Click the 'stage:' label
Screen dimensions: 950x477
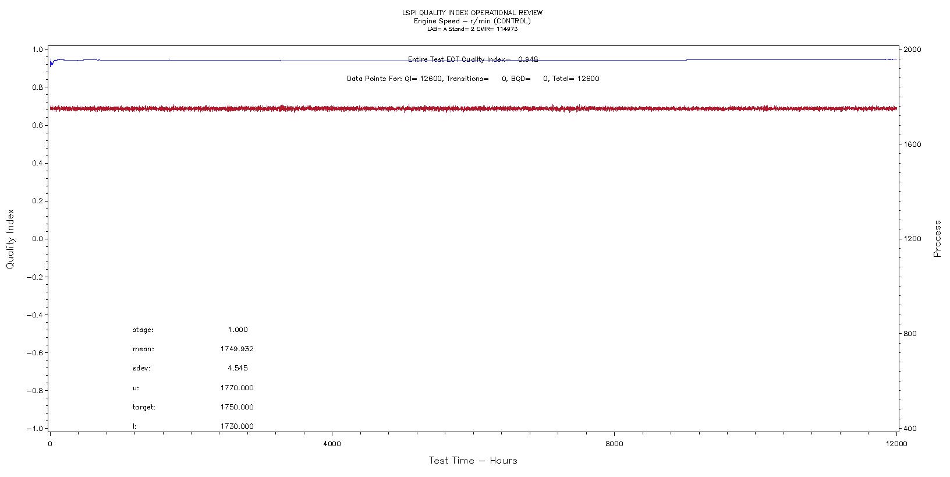143,330
